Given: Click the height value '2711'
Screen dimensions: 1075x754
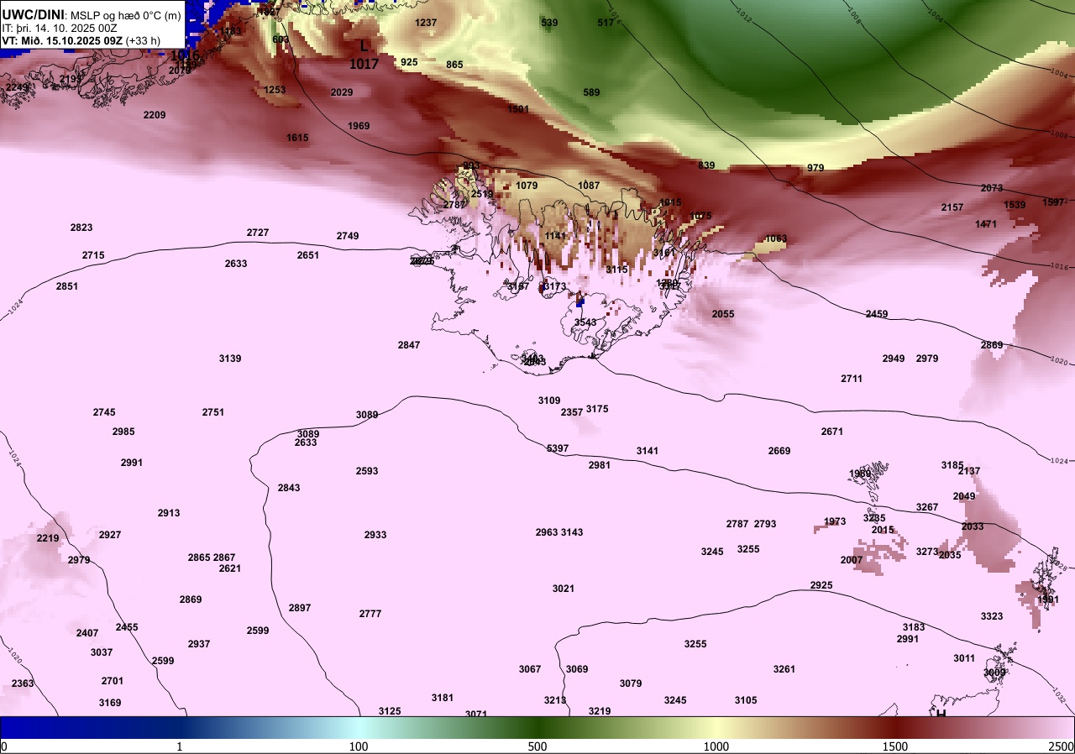Looking at the screenshot, I should point(852,379).
